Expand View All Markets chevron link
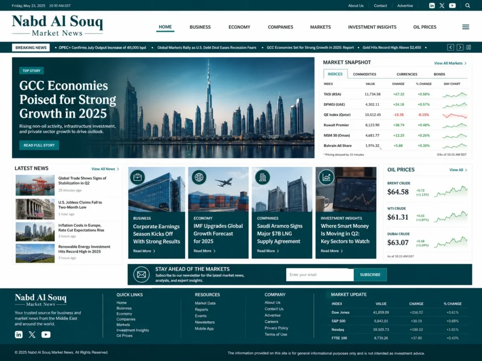Screen dimensions: 482x361 (x=450, y=63)
